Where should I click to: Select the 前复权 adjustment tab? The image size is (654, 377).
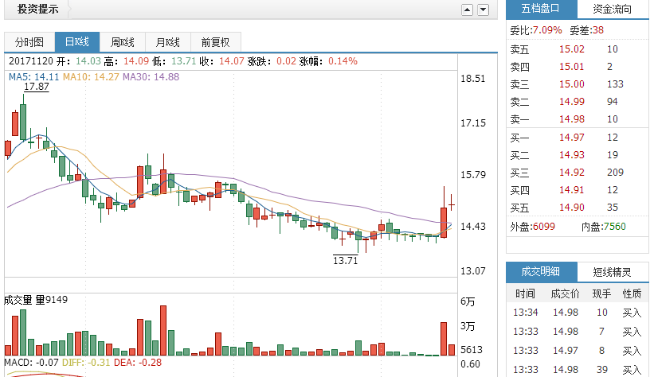[215, 42]
